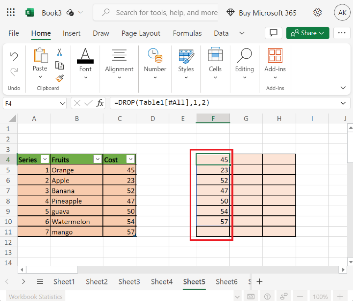This screenshot has width=353, height=301.
Task: Click the cloud save status icon
Action: click(70, 13)
